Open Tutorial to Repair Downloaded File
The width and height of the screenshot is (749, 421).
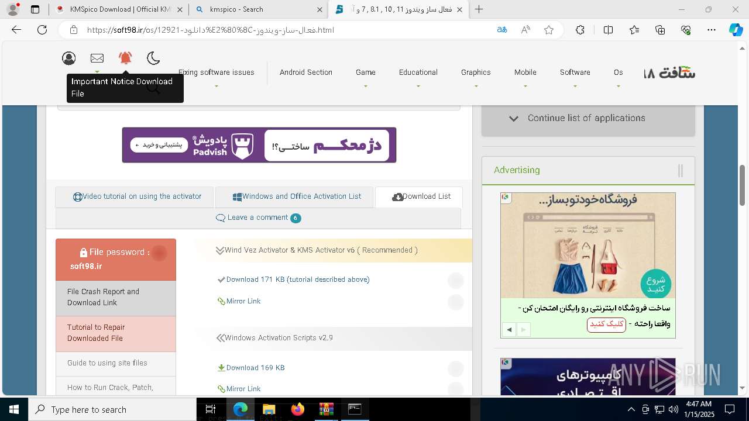pos(116,333)
